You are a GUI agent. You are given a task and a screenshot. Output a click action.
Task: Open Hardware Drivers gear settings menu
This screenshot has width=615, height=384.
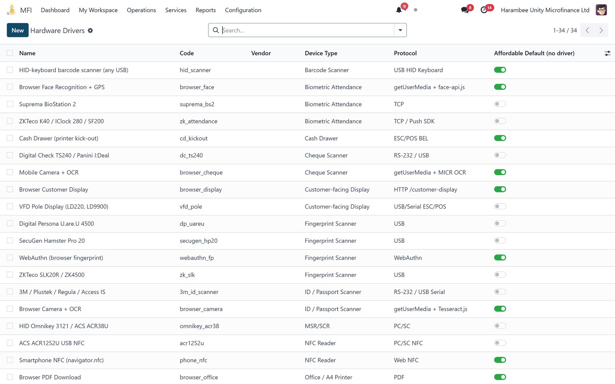point(90,30)
